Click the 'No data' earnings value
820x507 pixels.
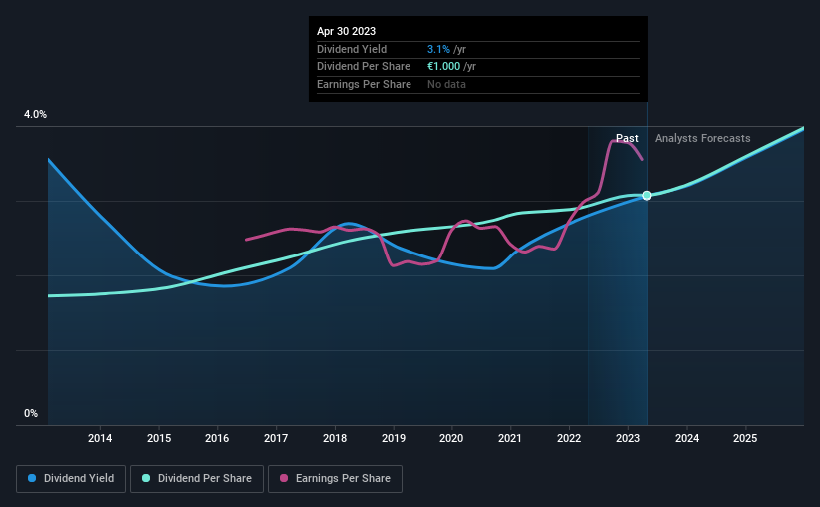(446, 84)
